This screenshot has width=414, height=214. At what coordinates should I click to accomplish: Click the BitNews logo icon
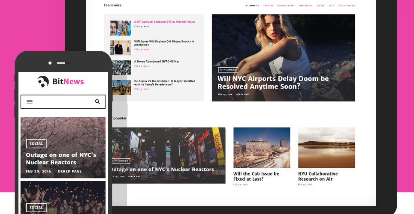click(43, 81)
